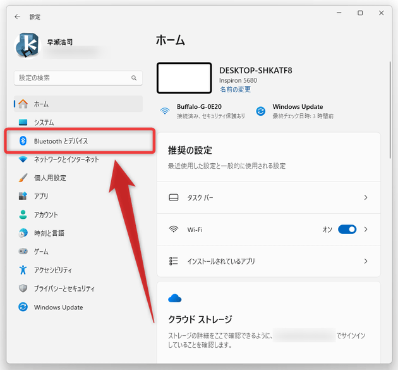Open アカウント via its person icon
398x370 pixels.
pyautogui.click(x=23, y=214)
